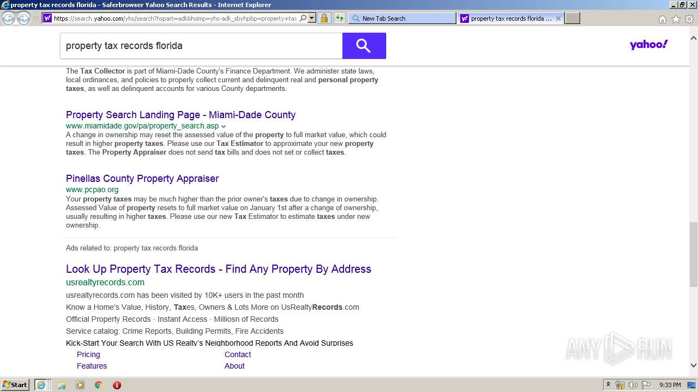
Task: Click the security lock icon in address bar
Action: point(324,18)
